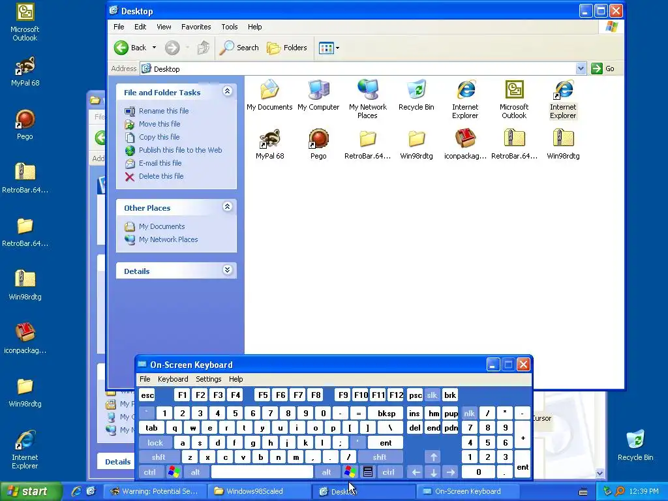Toggle the Folders pane button
Screen dimensions: 668x501
pyautogui.click(x=287, y=48)
